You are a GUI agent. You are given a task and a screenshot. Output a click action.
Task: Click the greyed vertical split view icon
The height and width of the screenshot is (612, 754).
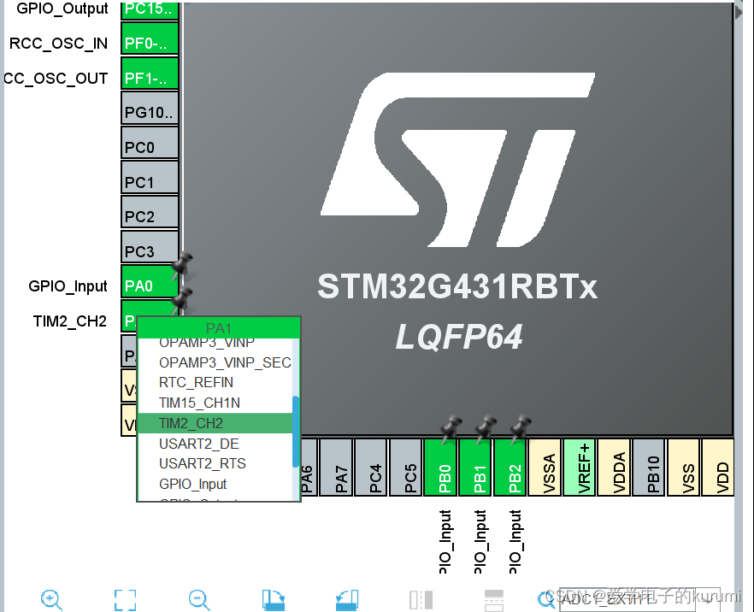coord(421,599)
